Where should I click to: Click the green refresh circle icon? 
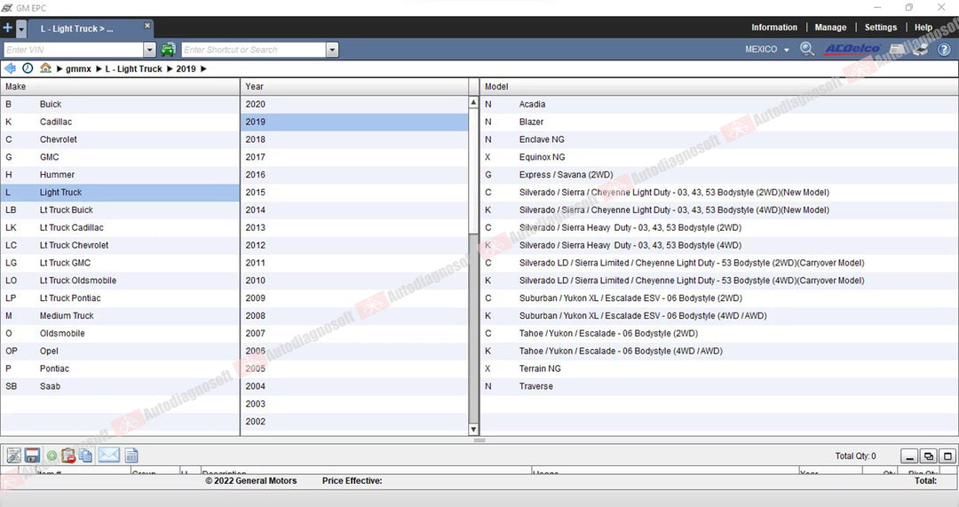(52, 456)
